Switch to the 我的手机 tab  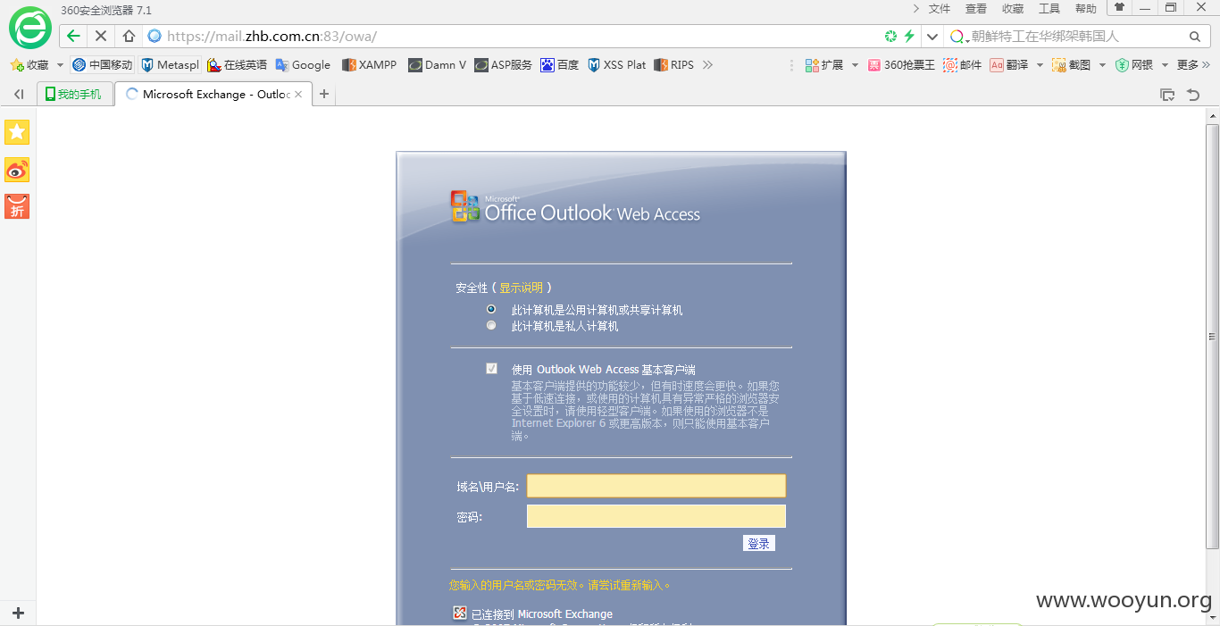click(75, 95)
